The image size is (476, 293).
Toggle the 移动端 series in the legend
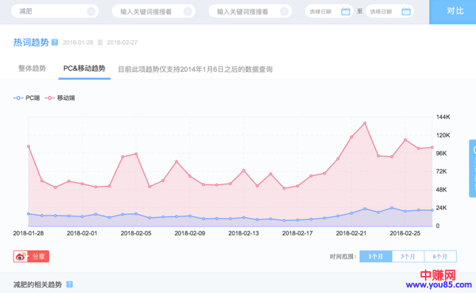click(60, 98)
